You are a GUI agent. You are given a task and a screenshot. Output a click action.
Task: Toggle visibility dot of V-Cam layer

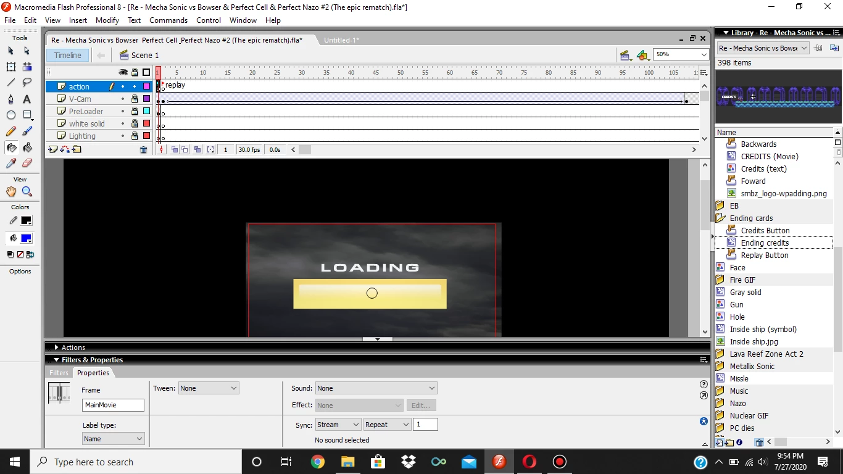[123, 99]
